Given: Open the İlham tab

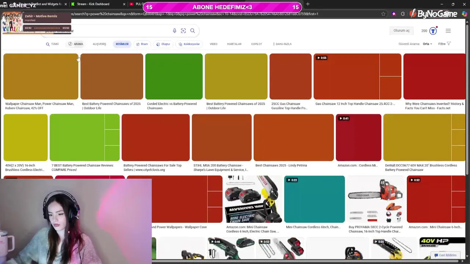Looking at the screenshot, I should pyautogui.click(x=142, y=44).
